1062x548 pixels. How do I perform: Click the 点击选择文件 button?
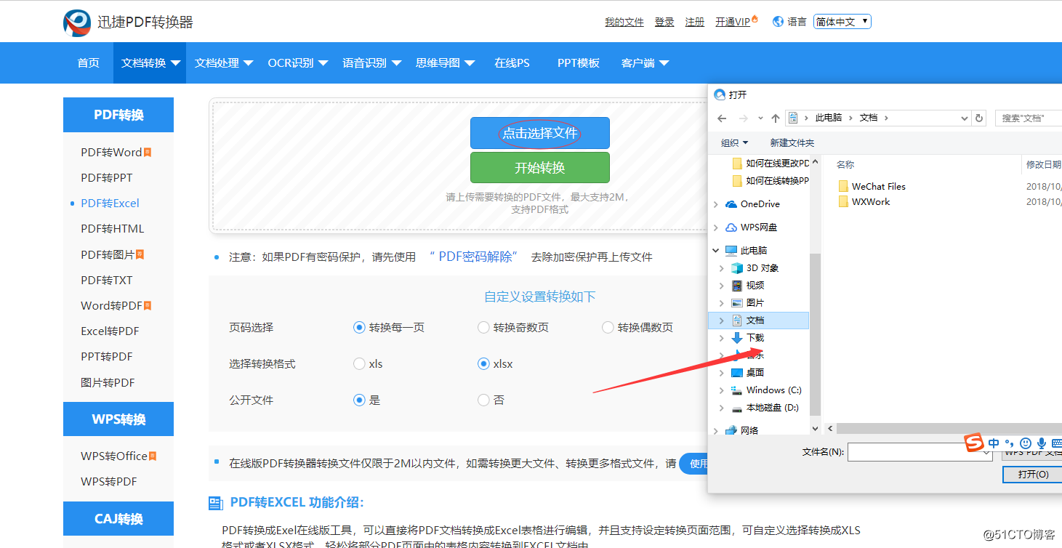tap(539, 133)
